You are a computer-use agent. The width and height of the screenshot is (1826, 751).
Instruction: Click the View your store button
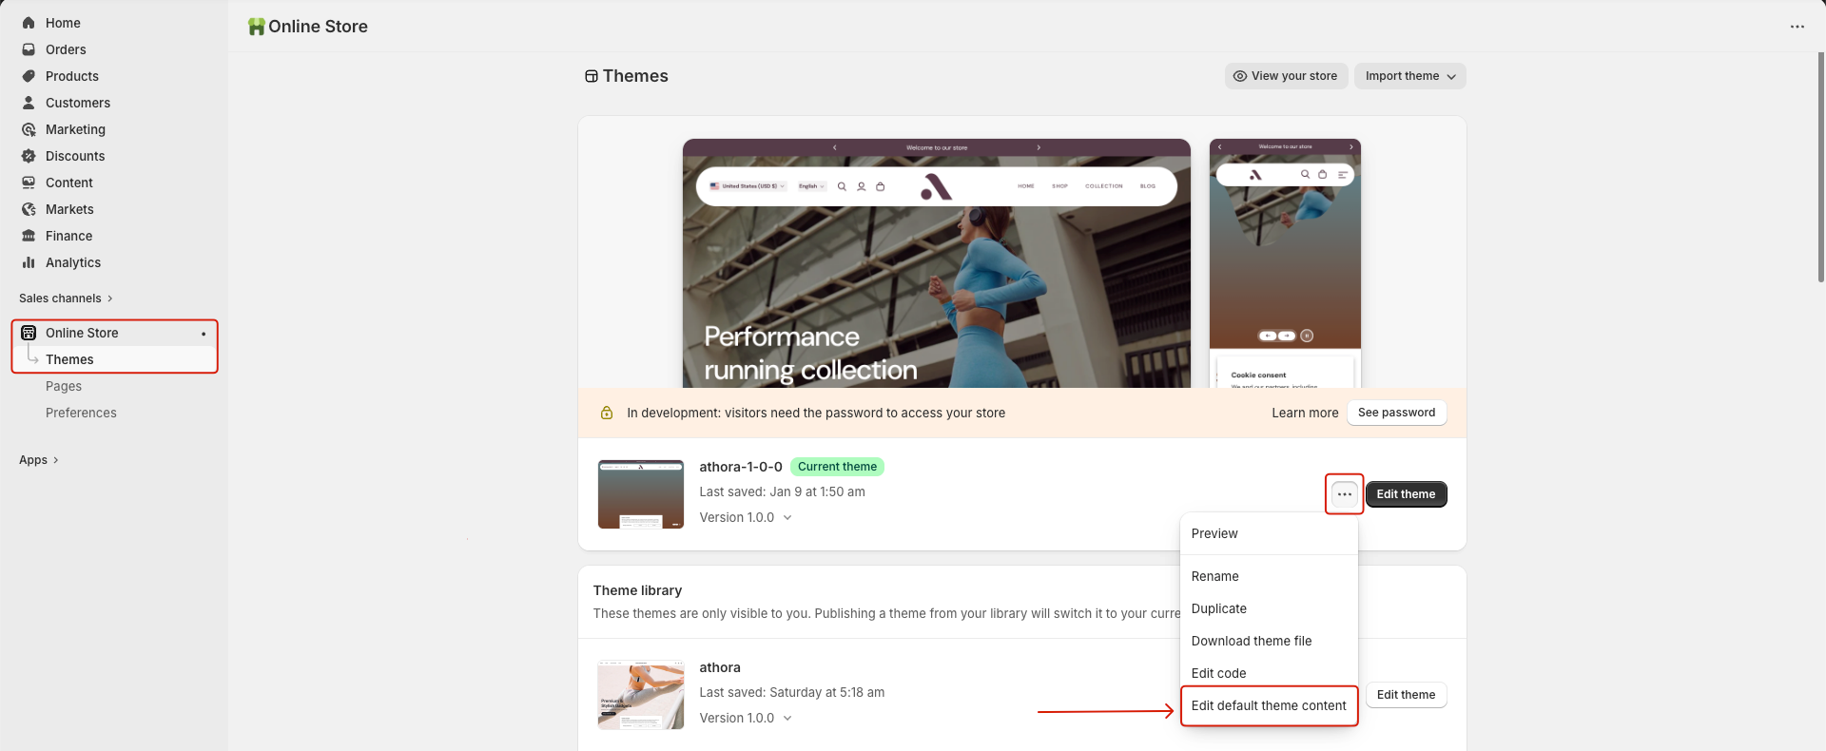coord(1285,76)
